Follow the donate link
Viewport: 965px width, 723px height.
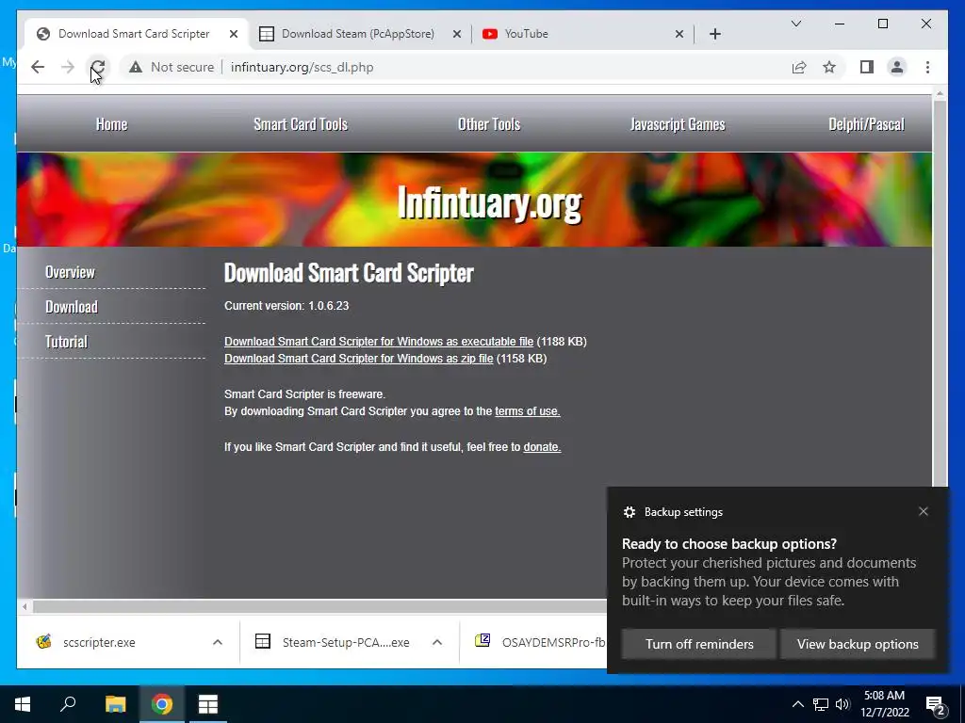click(542, 447)
